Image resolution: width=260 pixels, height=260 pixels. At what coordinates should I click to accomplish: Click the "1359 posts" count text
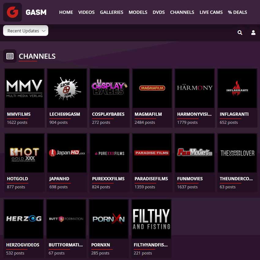coord(145,187)
